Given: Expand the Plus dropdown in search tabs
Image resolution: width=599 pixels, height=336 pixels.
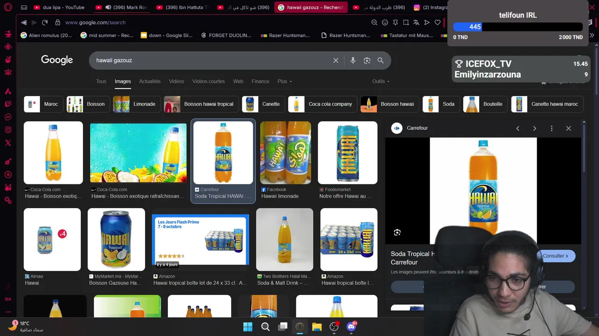Looking at the screenshot, I should 285,81.
